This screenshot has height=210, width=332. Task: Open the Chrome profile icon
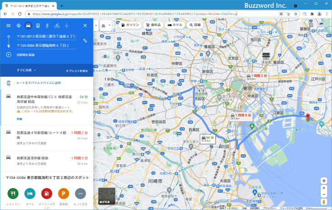tap(320, 14)
